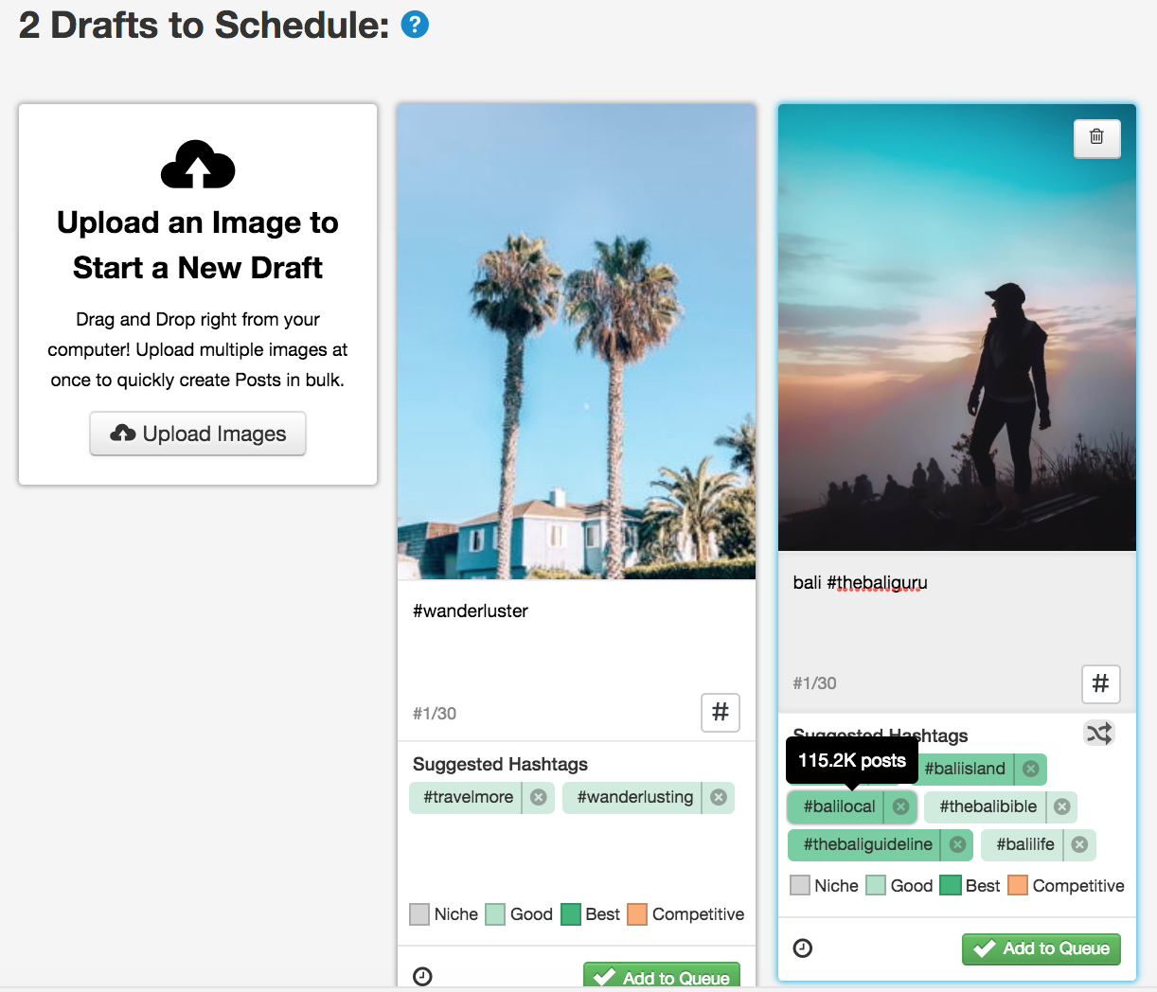The width and height of the screenshot is (1157, 992).
Task: Click the palm trees draft image
Action: coord(577,342)
